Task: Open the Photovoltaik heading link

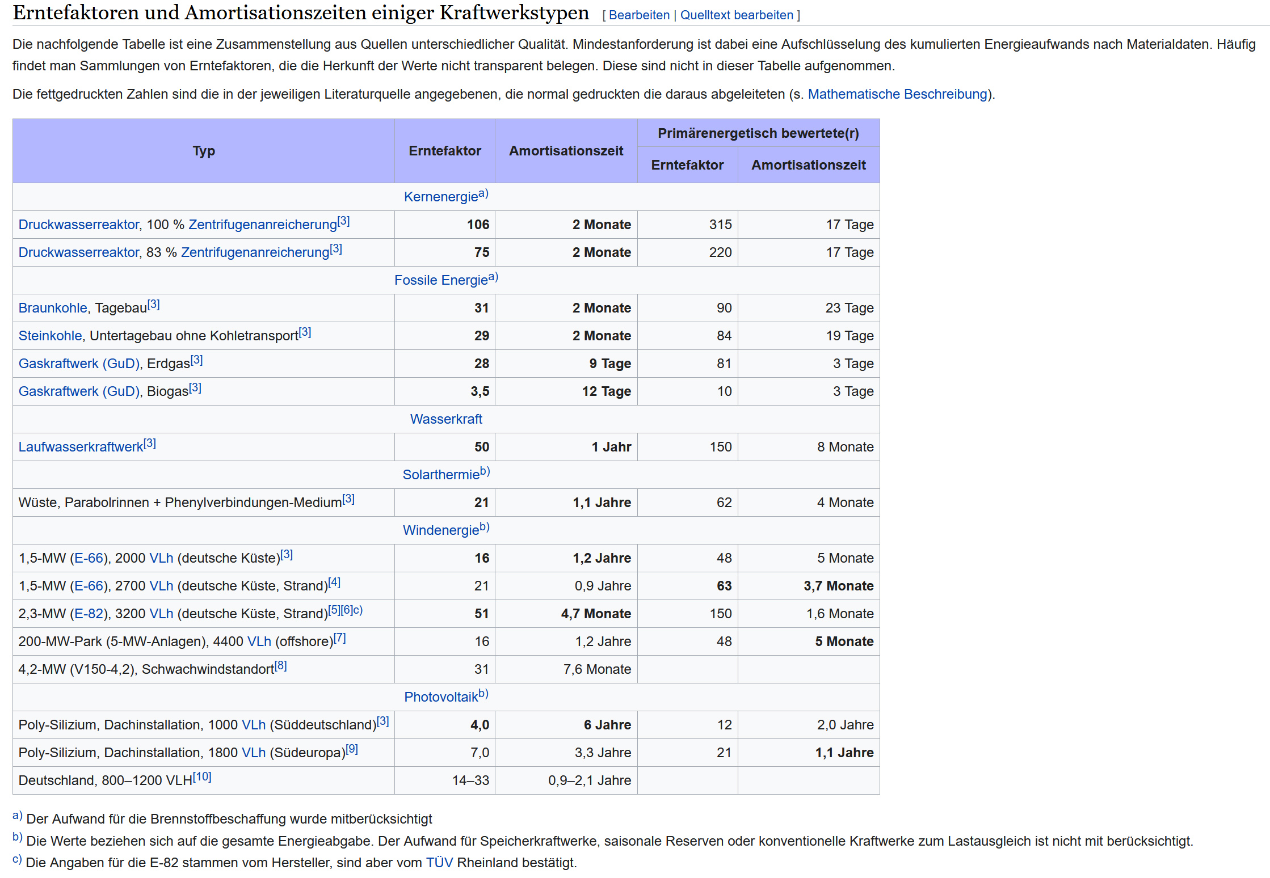Action: (440, 697)
